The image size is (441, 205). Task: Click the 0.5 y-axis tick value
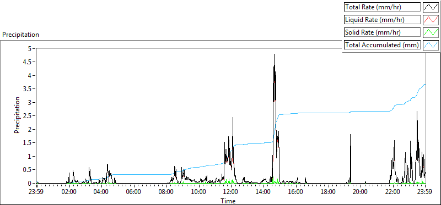(27, 170)
